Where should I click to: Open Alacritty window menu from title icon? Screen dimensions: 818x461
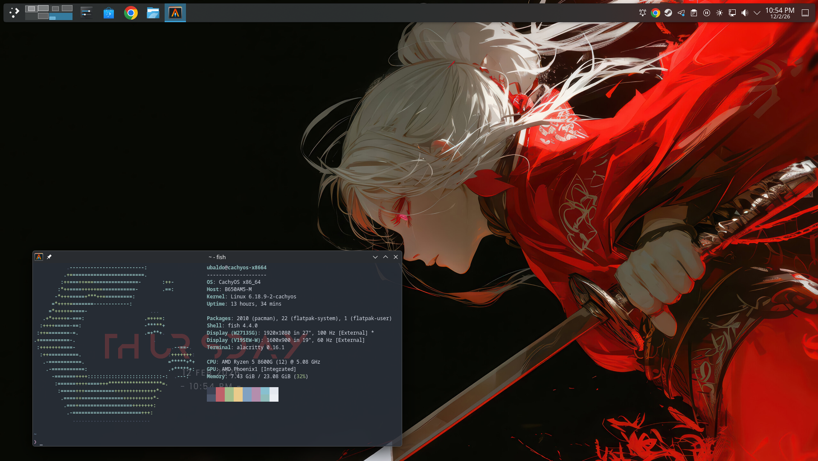point(39,257)
